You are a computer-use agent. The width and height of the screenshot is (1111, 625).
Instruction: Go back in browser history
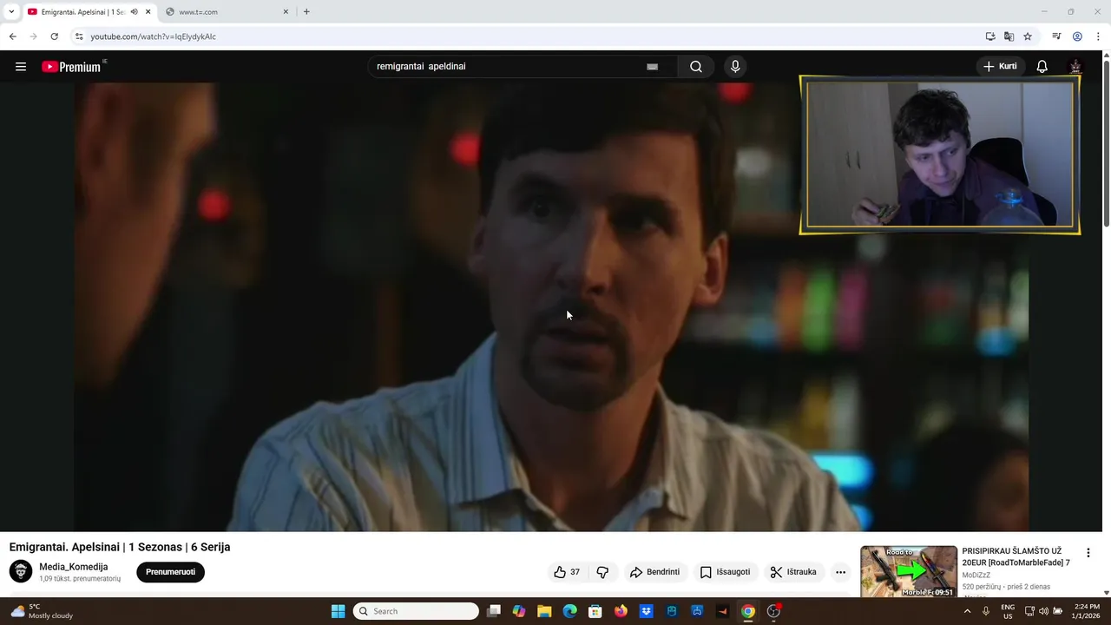[x=12, y=36]
